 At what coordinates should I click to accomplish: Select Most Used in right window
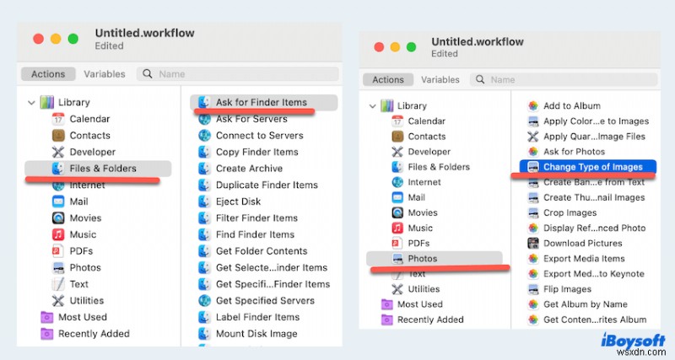(x=419, y=304)
